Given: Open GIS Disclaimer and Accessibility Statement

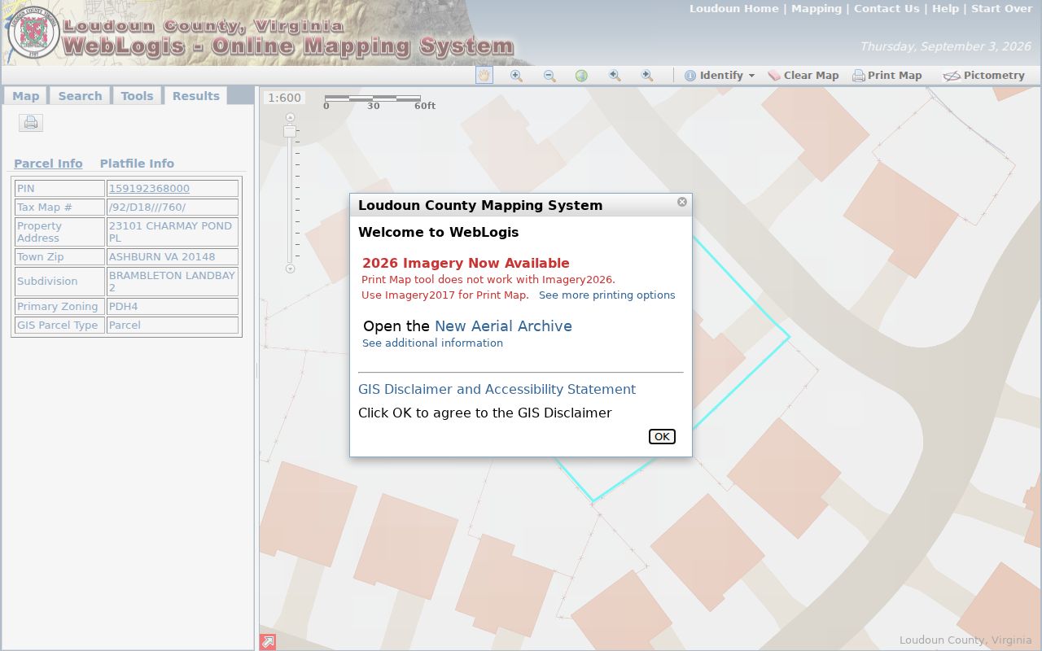Looking at the screenshot, I should point(497,390).
